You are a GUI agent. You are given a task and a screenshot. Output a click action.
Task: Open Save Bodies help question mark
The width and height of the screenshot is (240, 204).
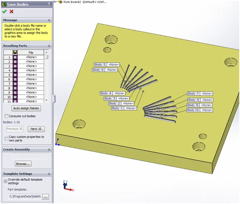pos(49,4)
